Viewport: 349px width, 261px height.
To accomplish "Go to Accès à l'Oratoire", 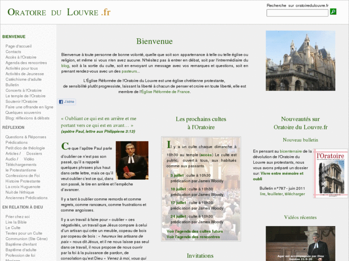I will pos(21,57).
